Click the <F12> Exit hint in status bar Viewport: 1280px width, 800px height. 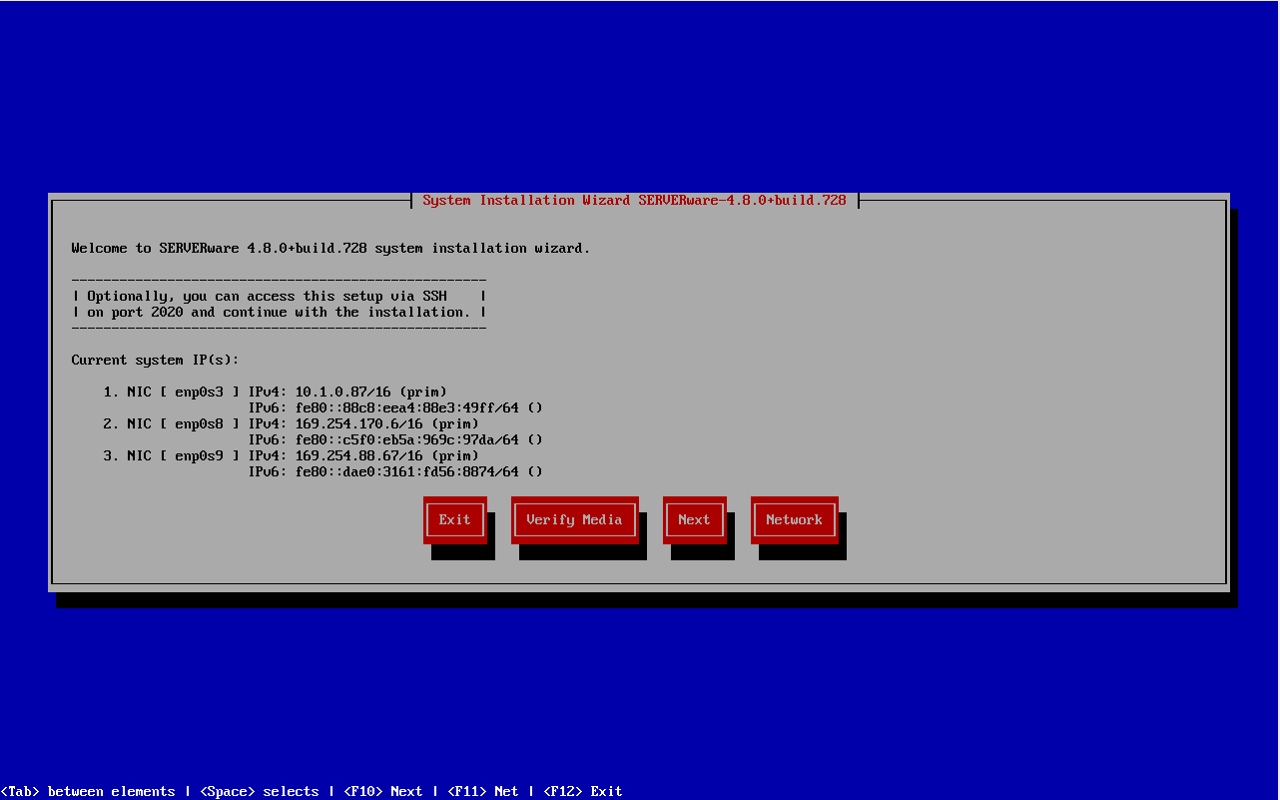tap(583, 791)
